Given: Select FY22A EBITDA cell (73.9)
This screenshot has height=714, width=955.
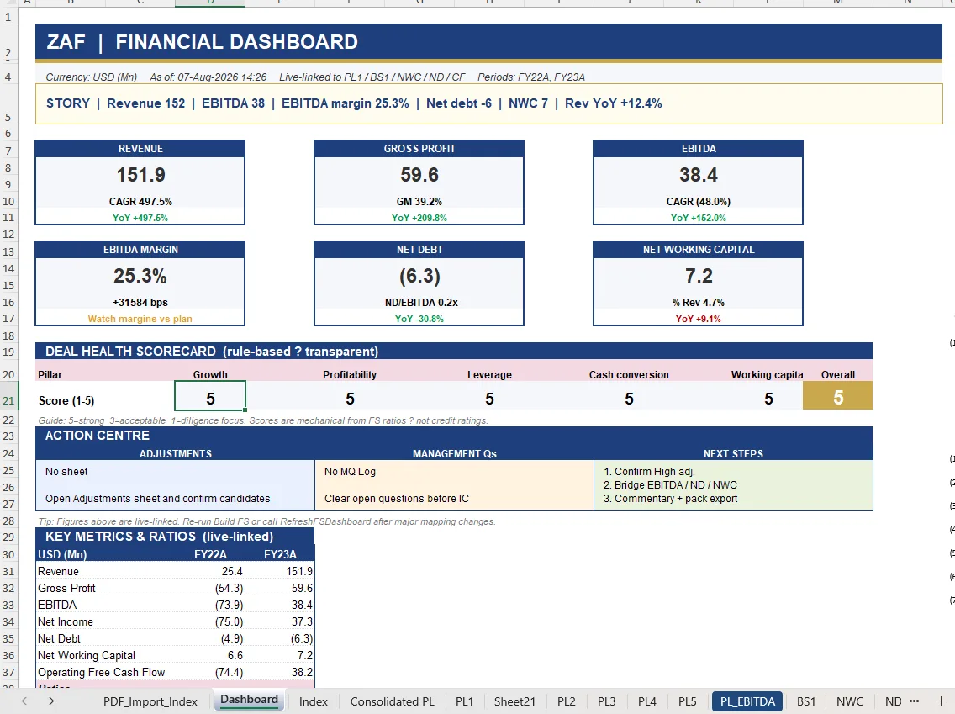Looking at the screenshot, I should coord(211,605).
